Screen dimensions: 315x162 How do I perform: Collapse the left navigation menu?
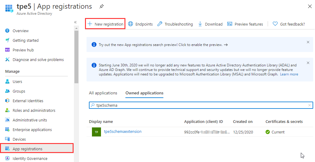(x=75, y=22)
